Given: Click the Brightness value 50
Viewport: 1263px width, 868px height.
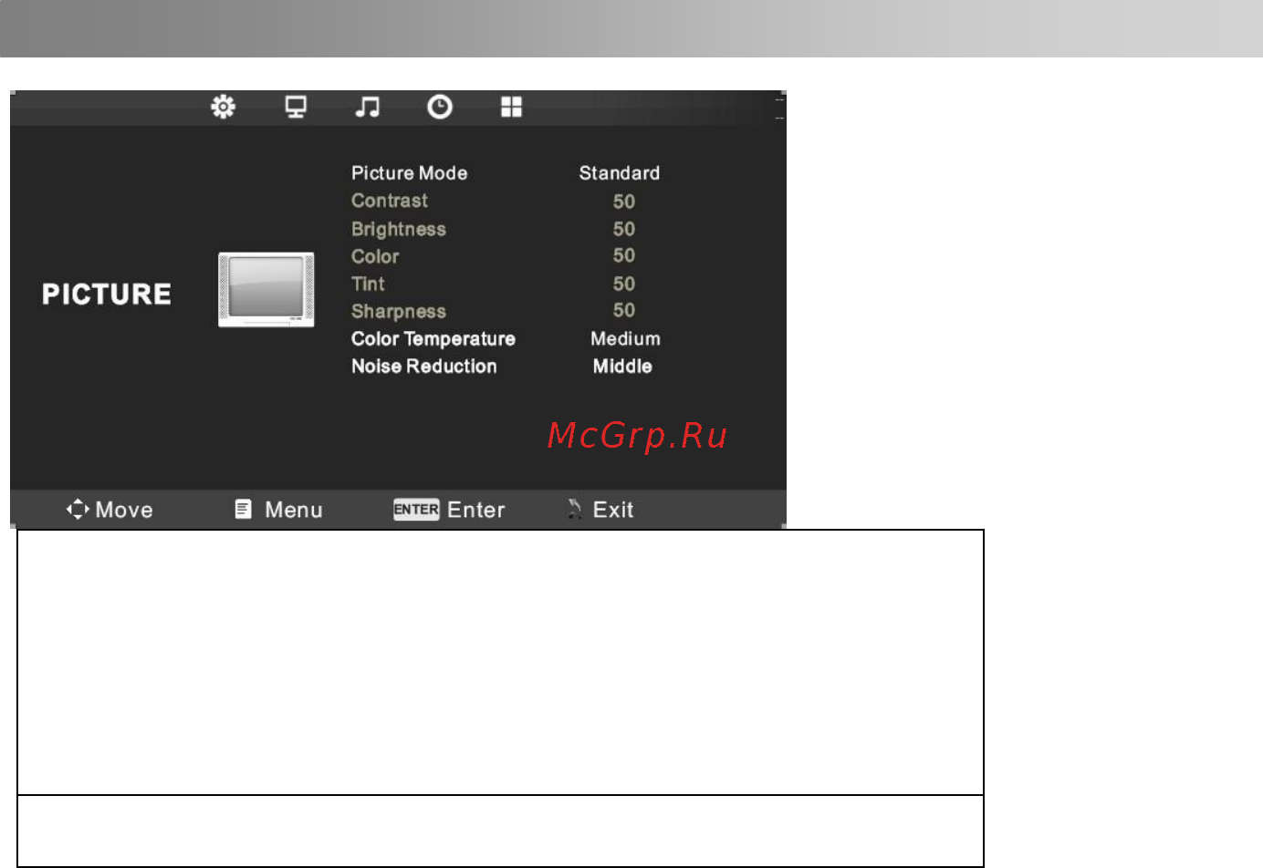Looking at the screenshot, I should tap(624, 229).
